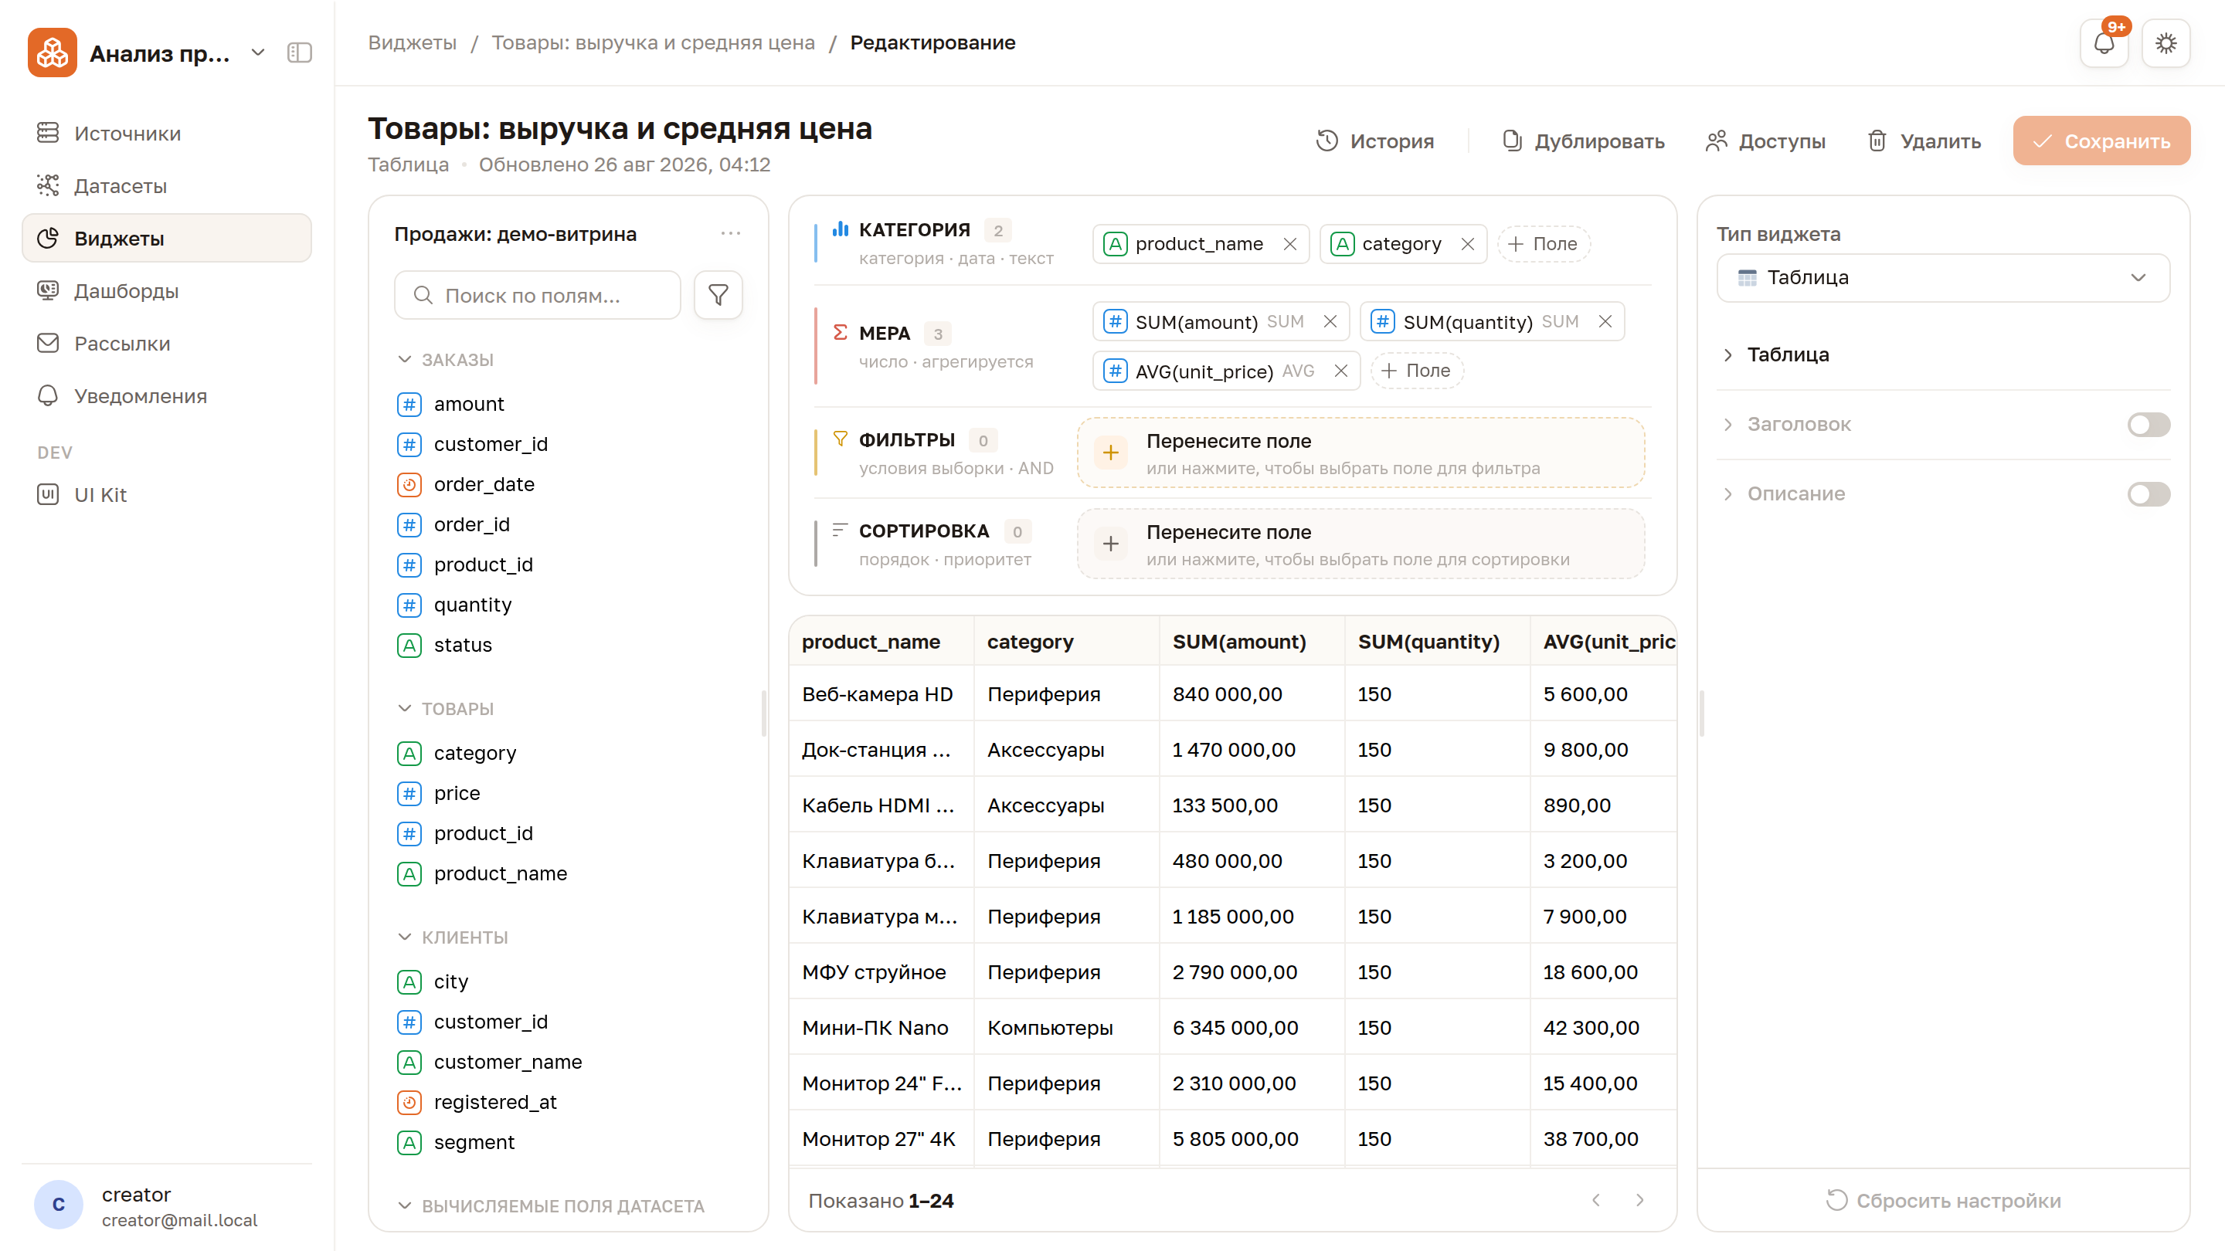
Task: Open Датасеты in the sidebar
Action: click(x=166, y=185)
